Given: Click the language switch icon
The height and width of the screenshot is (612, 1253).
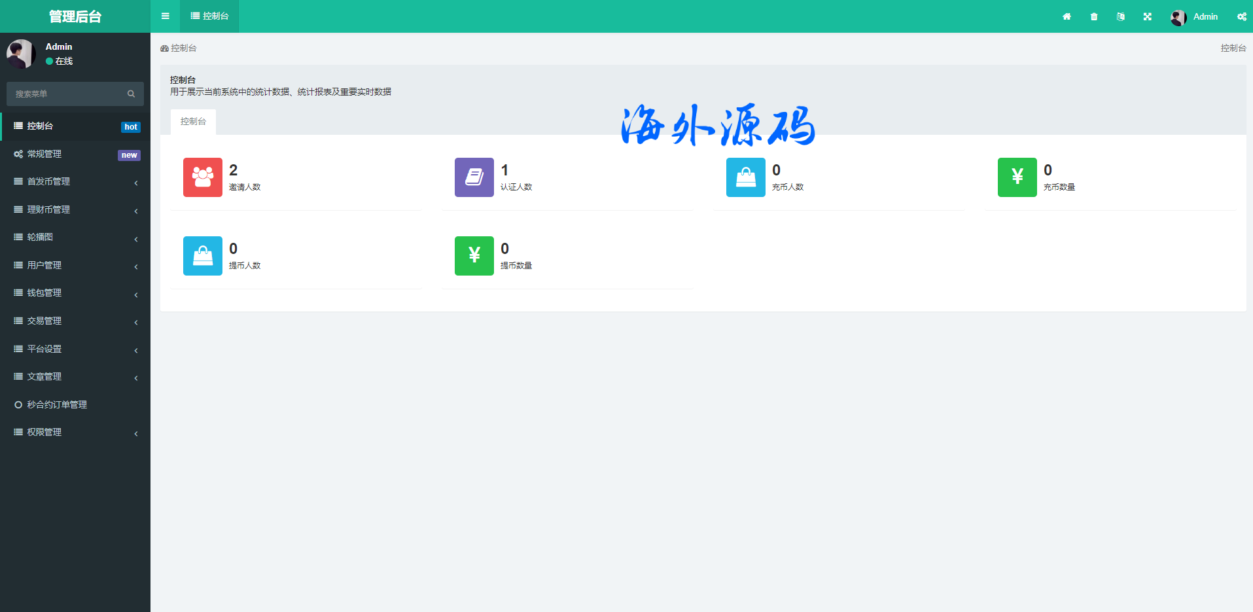Looking at the screenshot, I should [1121, 16].
